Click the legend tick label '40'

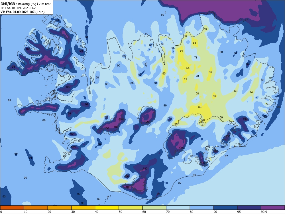pos(97,212)
